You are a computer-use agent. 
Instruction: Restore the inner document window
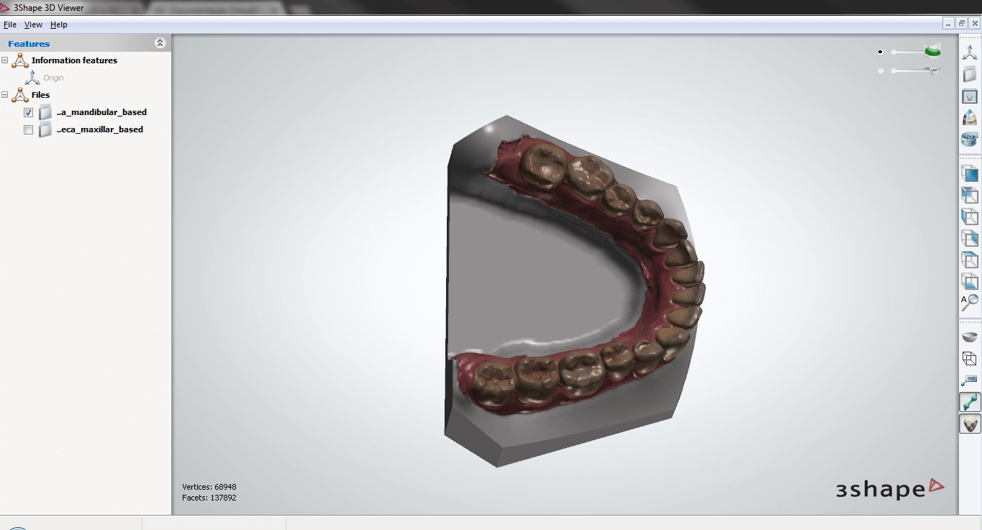962,24
